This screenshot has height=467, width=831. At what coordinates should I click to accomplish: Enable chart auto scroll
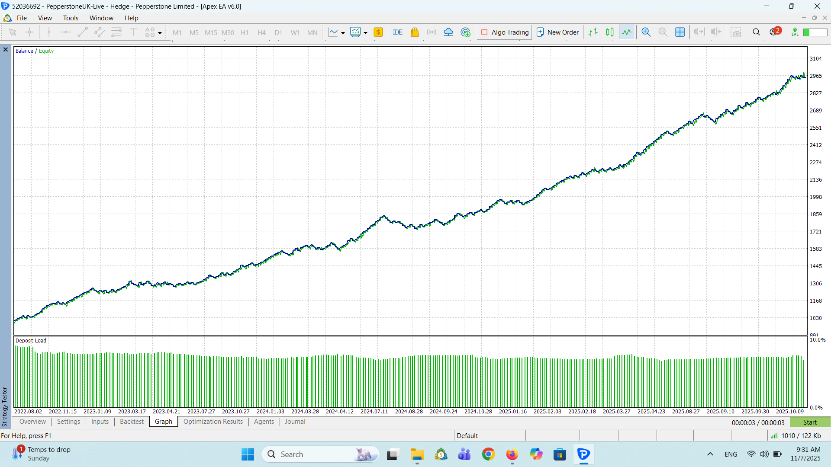coord(698,32)
